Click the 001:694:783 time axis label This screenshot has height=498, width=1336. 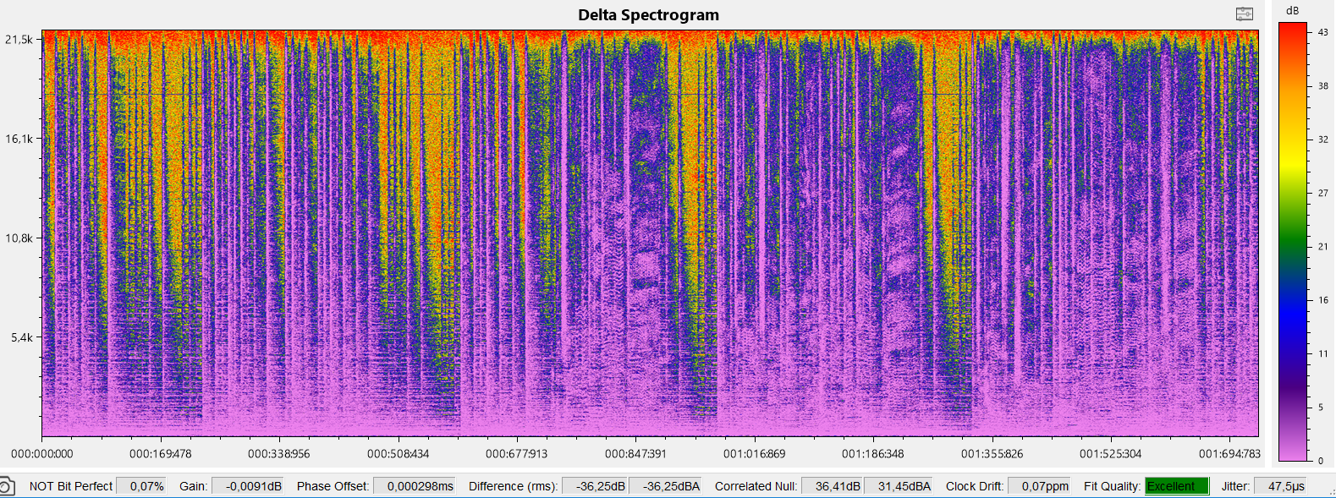click(x=1229, y=454)
